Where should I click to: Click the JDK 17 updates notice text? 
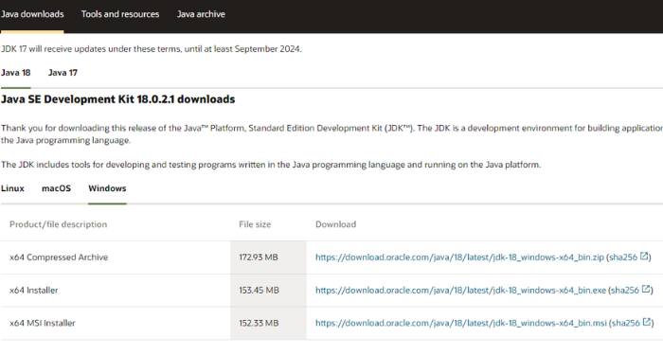click(x=152, y=49)
